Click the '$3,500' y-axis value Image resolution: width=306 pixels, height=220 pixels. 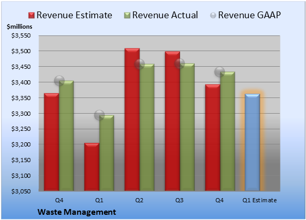pyautogui.click(x=21, y=51)
